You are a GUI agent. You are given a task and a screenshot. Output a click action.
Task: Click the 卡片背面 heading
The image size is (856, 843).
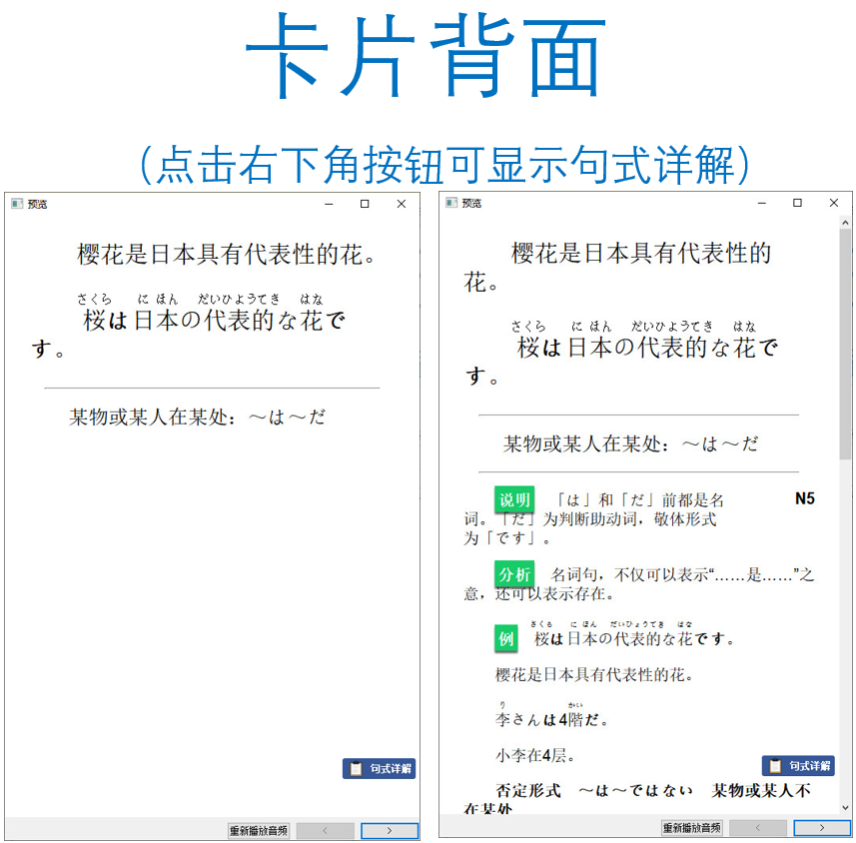tap(426, 55)
